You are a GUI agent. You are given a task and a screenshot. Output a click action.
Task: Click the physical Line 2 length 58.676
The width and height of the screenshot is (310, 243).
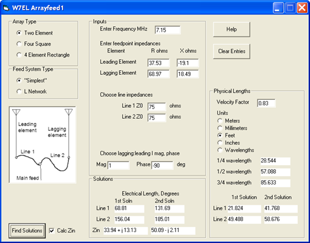pyautogui.click(x=281, y=219)
